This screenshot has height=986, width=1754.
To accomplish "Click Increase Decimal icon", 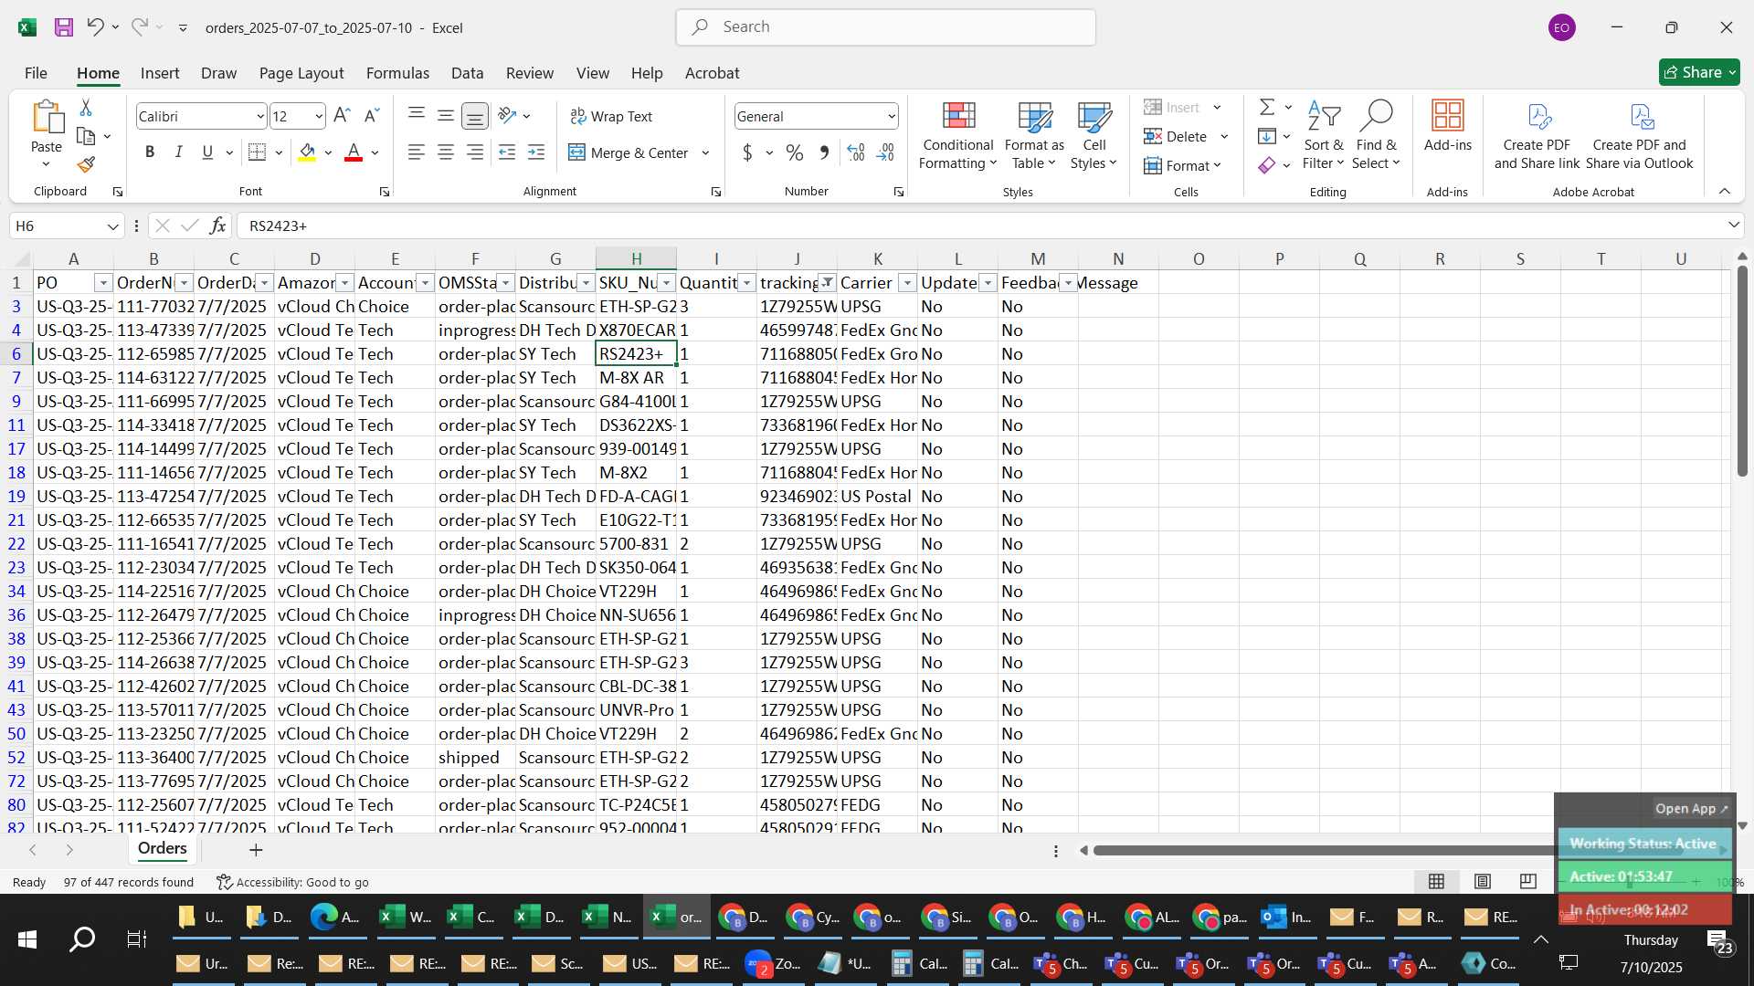I will [856, 152].
